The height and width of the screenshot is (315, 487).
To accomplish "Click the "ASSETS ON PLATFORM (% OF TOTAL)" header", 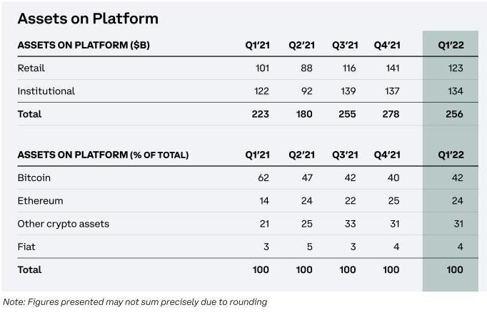I will coord(103,155).
